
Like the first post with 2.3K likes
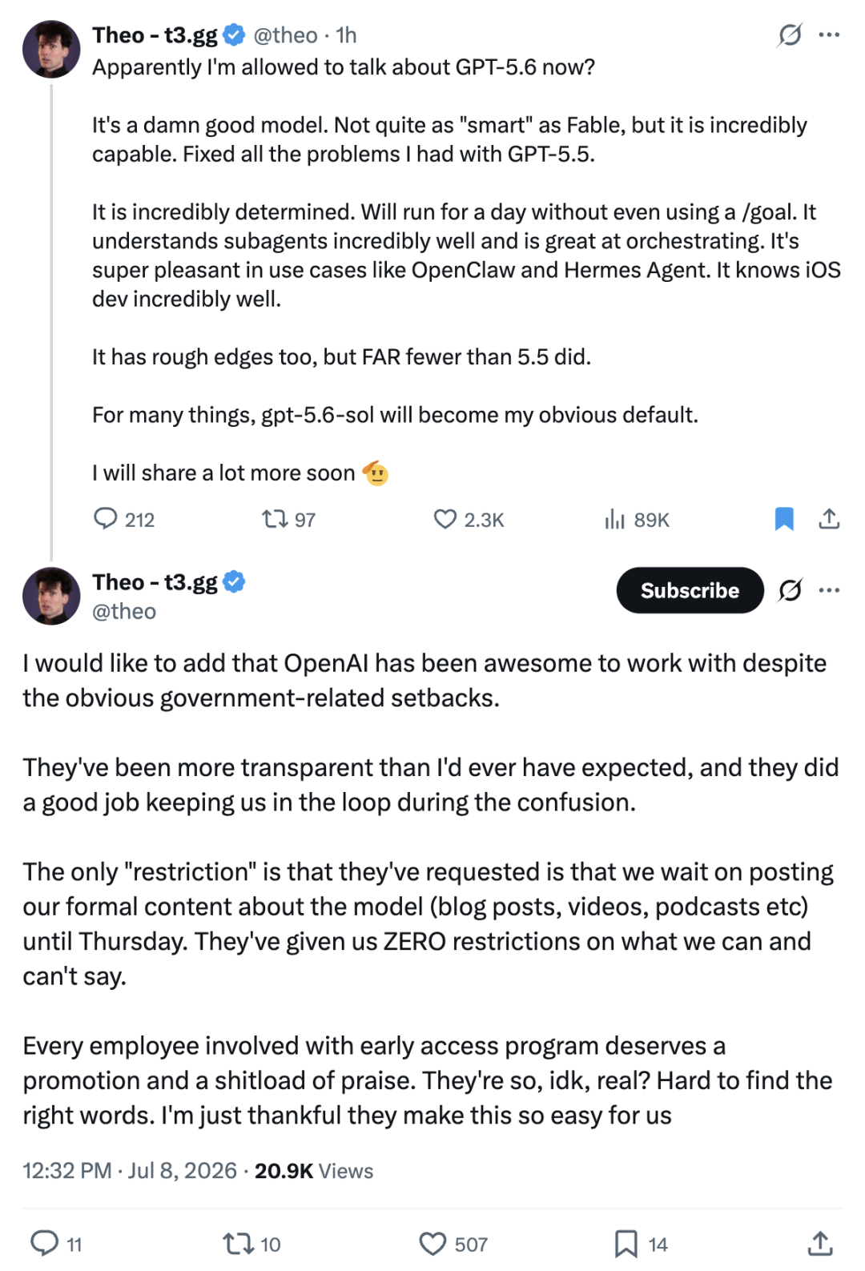pyautogui.click(x=469, y=519)
